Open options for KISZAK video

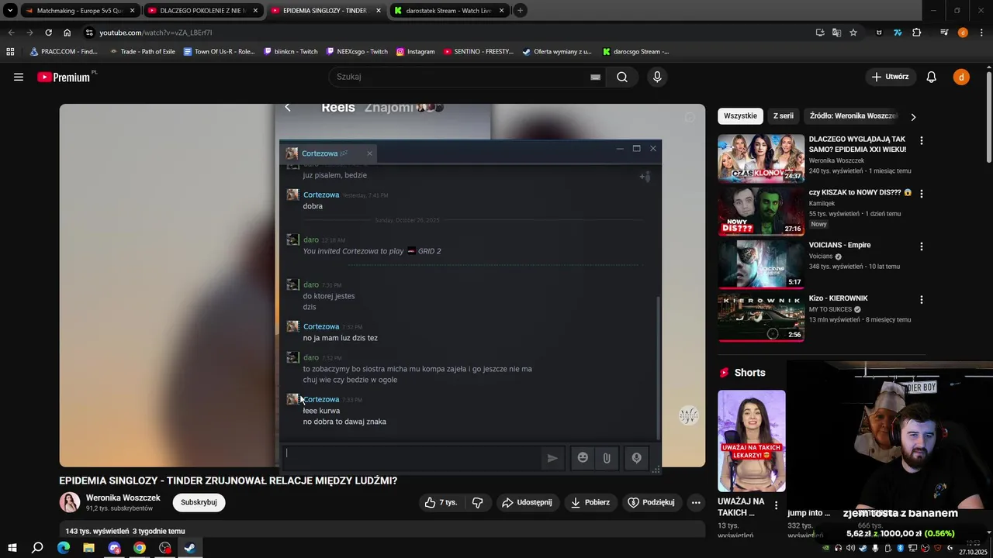coord(922,194)
